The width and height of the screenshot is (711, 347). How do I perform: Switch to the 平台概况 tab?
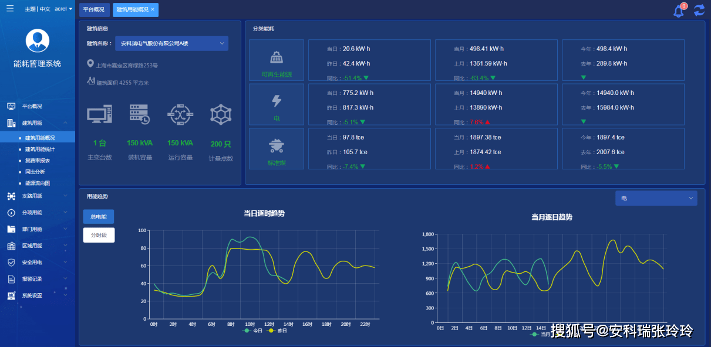pyautogui.click(x=94, y=9)
